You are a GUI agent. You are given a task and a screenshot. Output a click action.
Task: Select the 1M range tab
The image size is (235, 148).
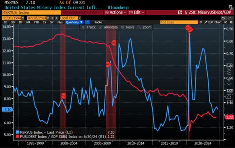click(21, 22)
